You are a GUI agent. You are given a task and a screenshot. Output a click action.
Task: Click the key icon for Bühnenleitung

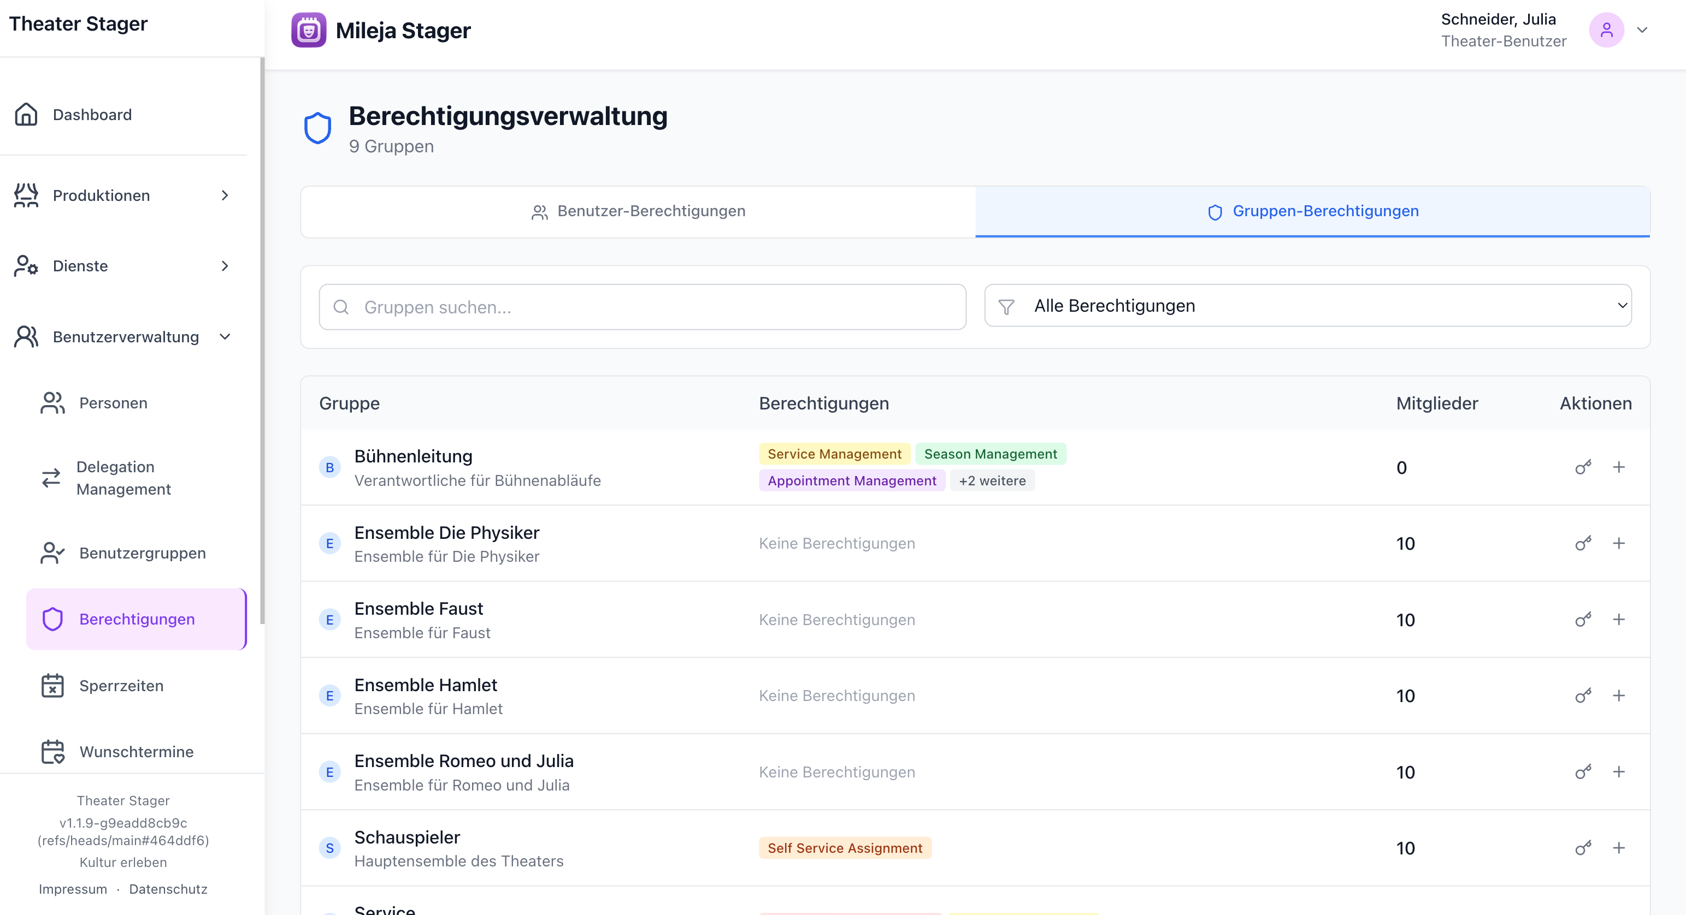[1583, 467]
